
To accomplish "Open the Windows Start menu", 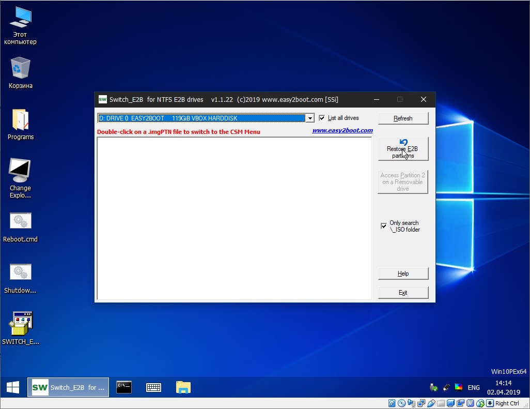I will [x=12, y=387].
